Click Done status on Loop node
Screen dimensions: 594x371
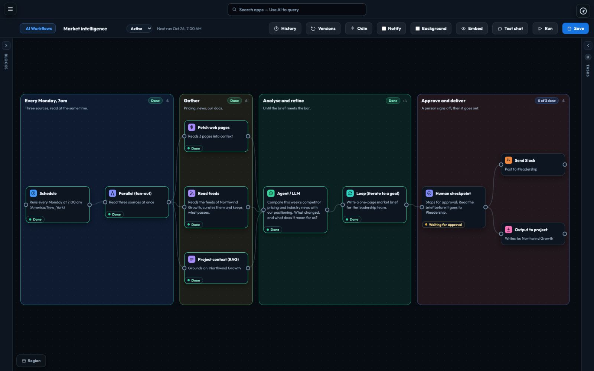(x=352, y=219)
